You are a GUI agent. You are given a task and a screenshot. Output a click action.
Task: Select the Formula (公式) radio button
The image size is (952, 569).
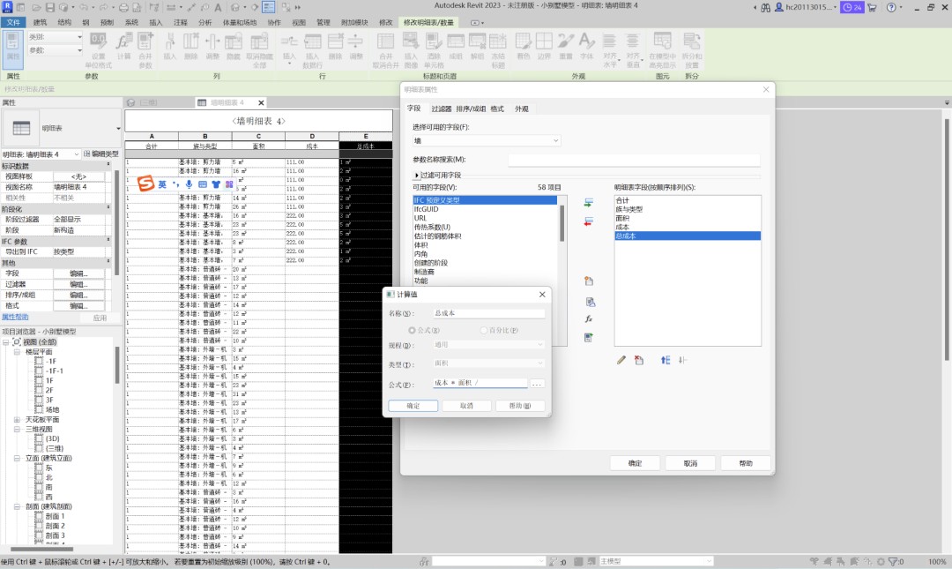click(412, 331)
